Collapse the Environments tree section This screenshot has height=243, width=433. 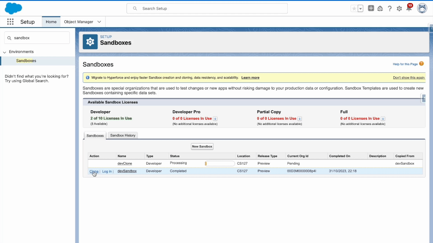point(4,52)
